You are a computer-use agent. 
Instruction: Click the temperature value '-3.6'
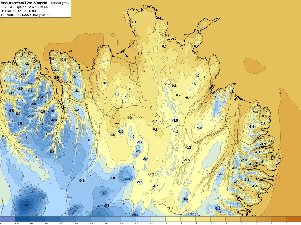20,89
